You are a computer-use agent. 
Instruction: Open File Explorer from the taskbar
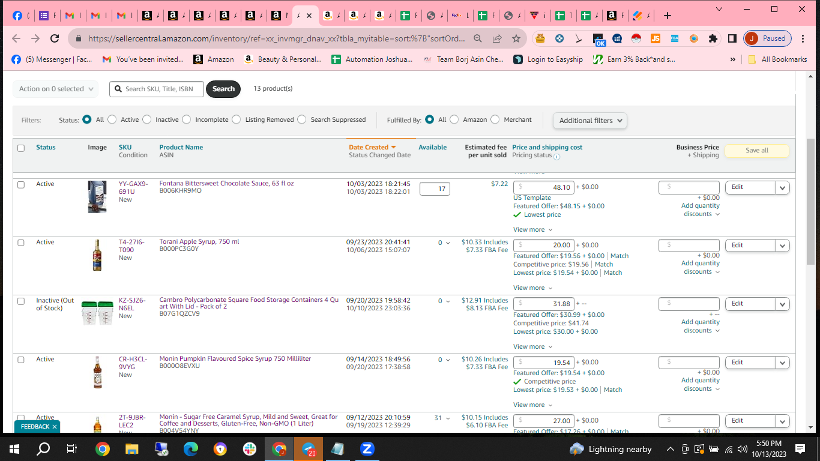click(x=131, y=449)
